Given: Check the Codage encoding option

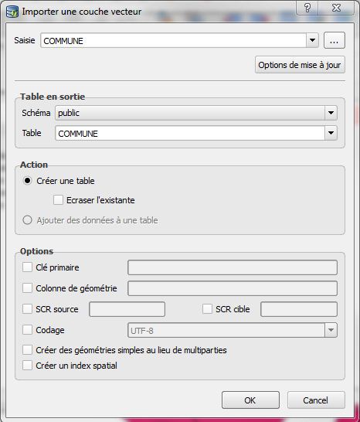Looking at the screenshot, I should 27,330.
